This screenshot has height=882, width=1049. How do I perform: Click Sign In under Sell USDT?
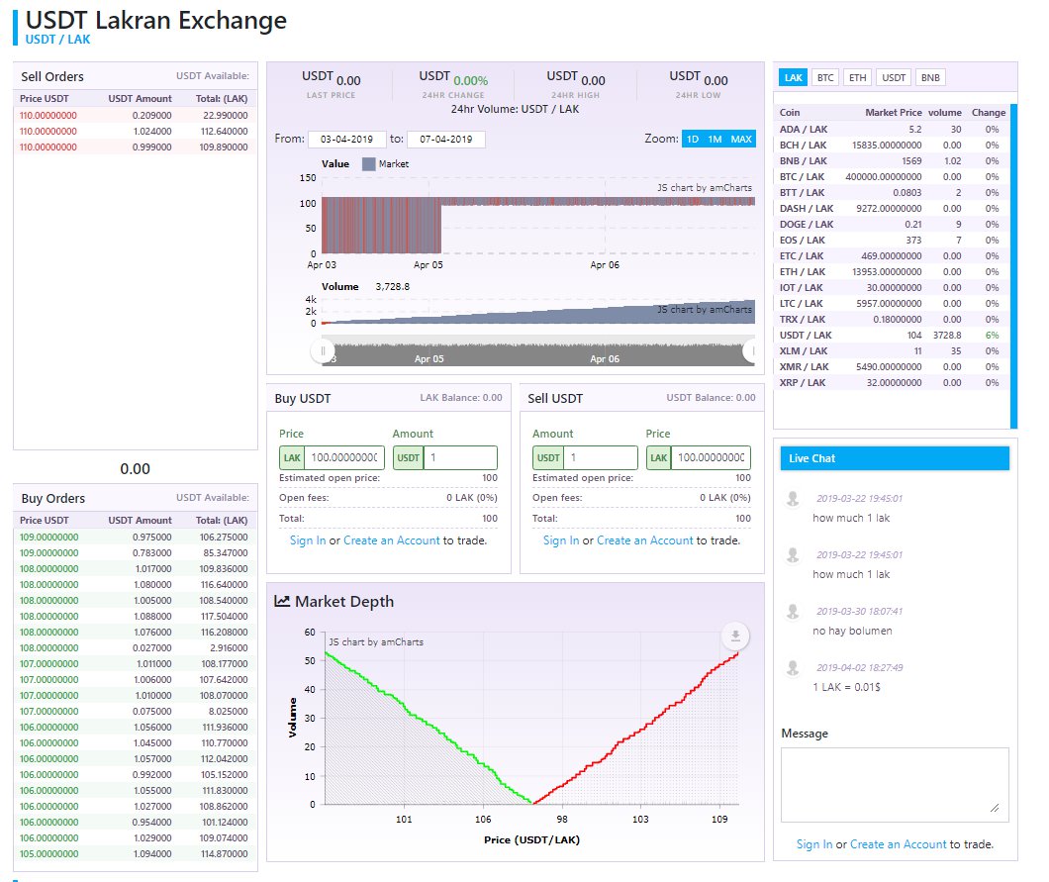pos(561,540)
